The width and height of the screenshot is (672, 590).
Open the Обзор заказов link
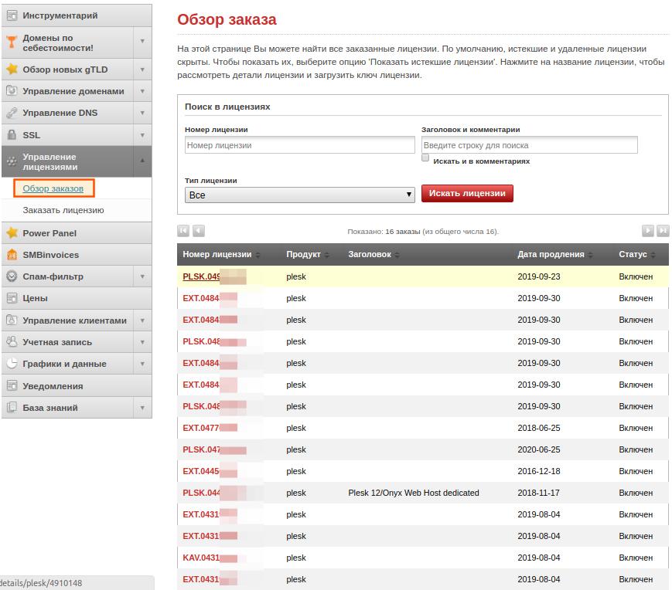tap(53, 188)
